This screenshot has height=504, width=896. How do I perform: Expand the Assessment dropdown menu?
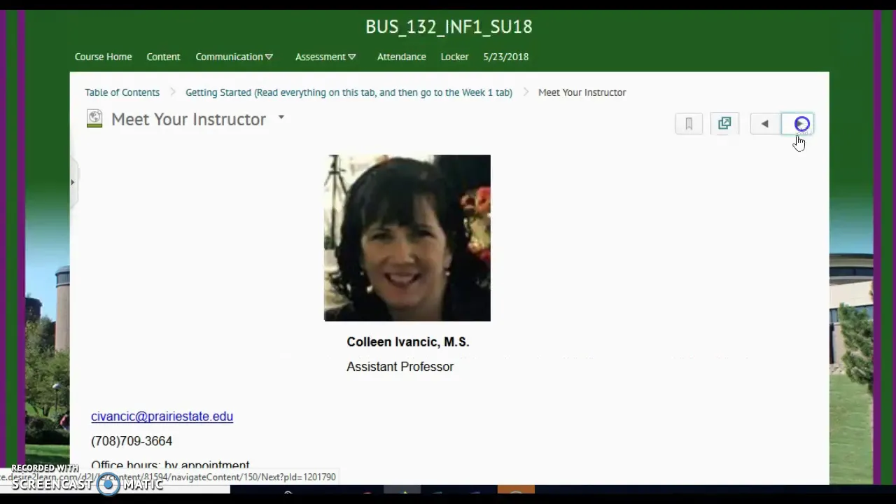pos(325,57)
